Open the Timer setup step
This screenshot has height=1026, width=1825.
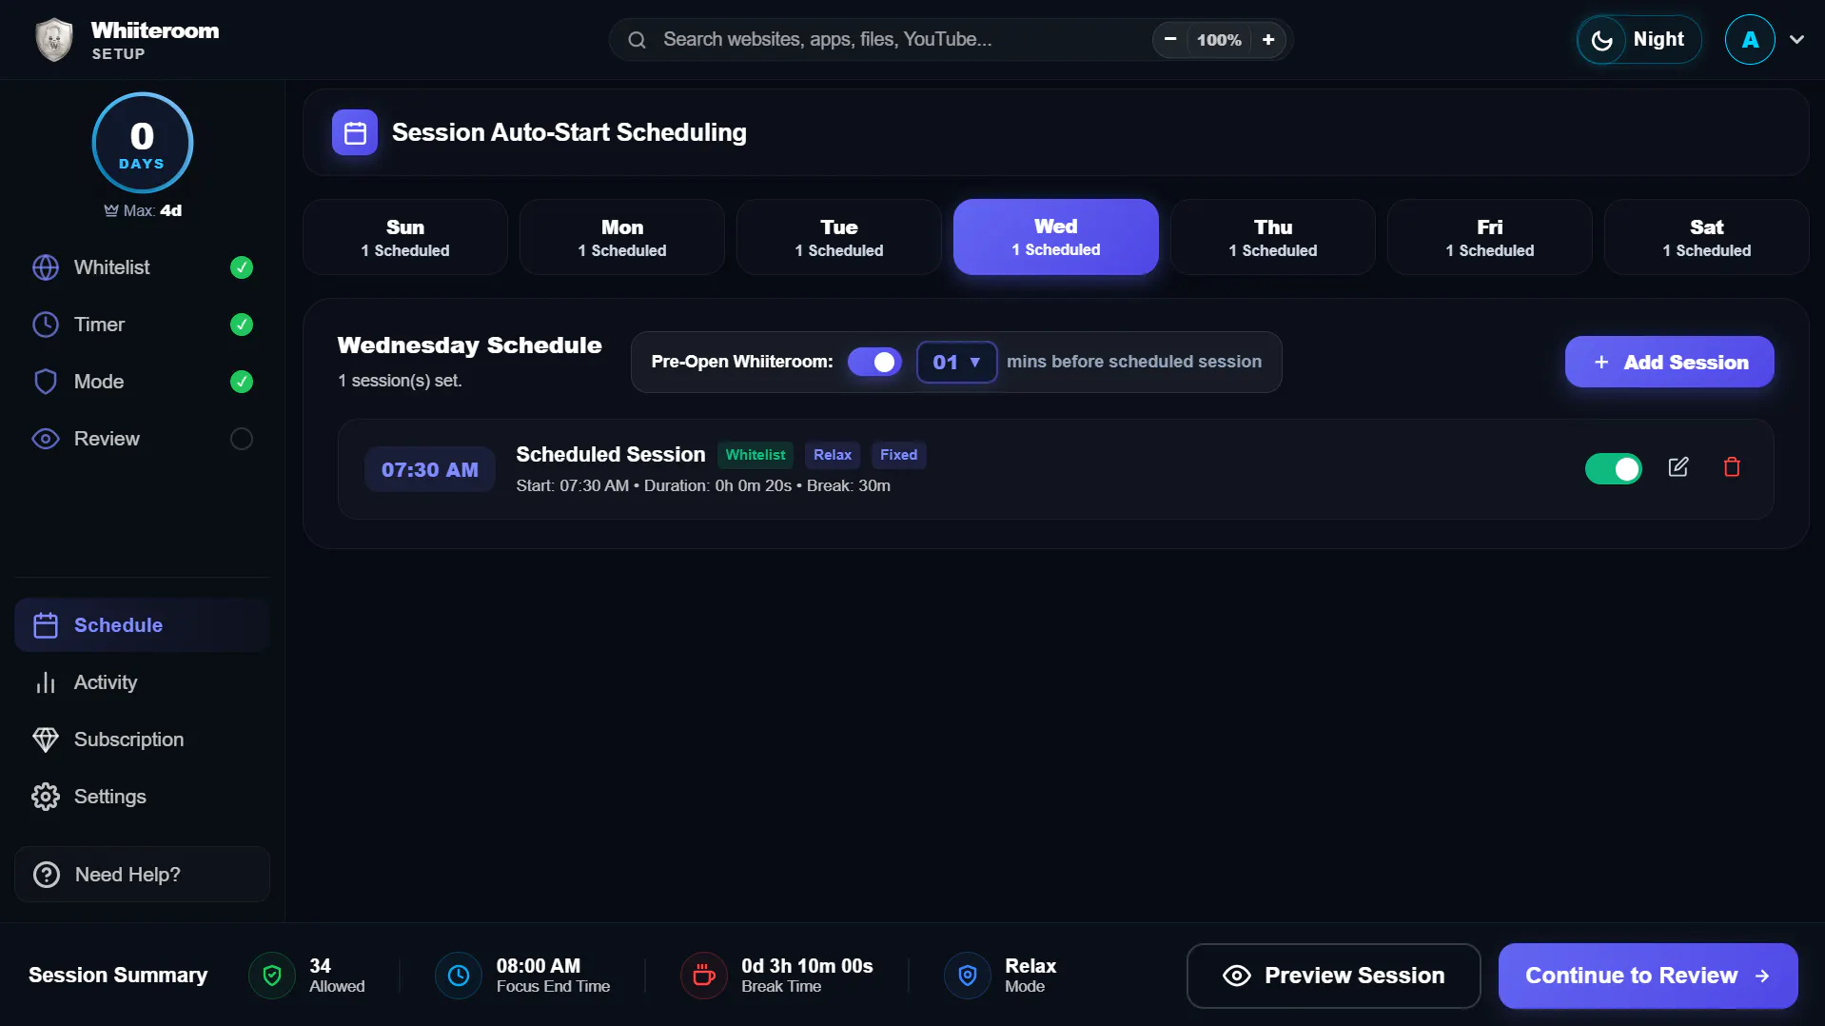coord(143,325)
